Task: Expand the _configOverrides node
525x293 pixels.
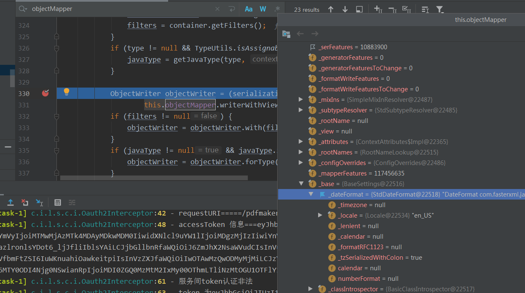Action: [300, 162]
